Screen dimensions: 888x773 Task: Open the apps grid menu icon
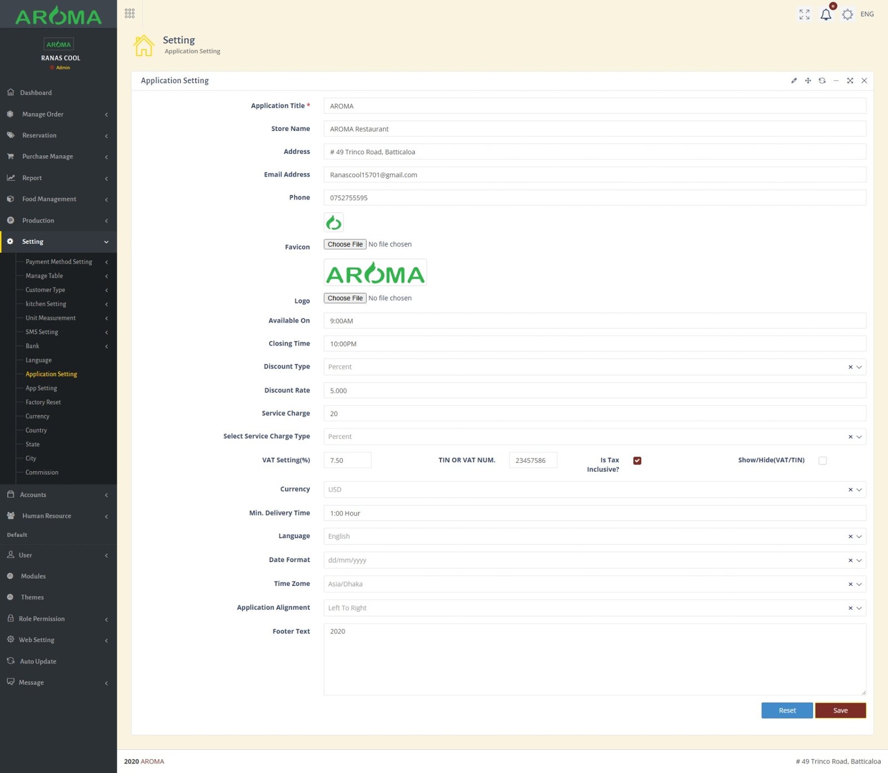[130, 13]
